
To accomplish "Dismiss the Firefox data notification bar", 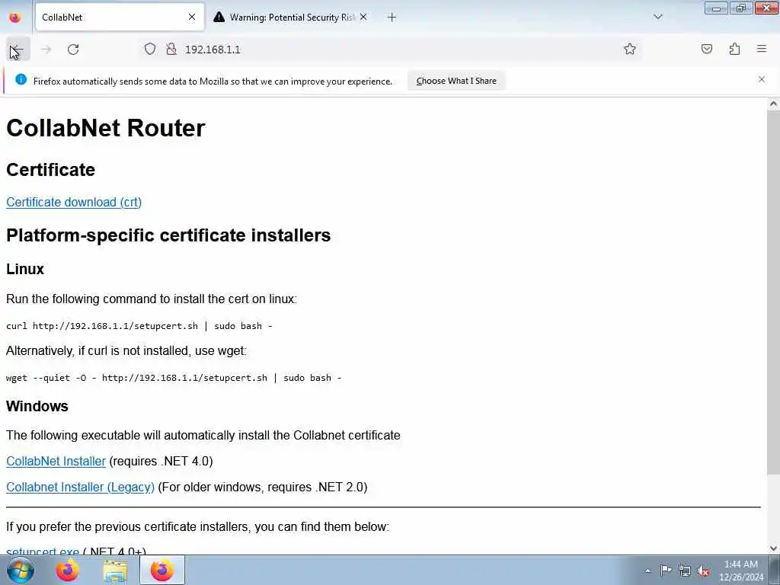I will click(x=761, y=79).
